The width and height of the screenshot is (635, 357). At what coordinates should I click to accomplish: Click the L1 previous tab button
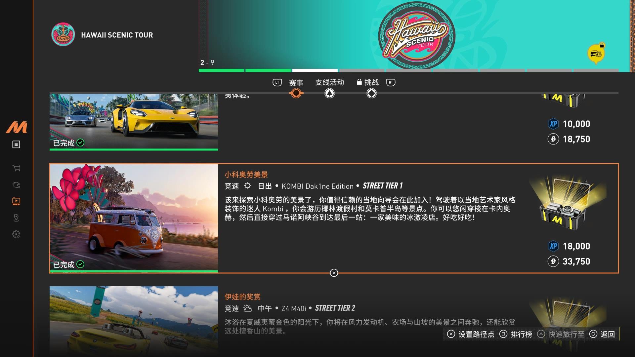[277, 82]
